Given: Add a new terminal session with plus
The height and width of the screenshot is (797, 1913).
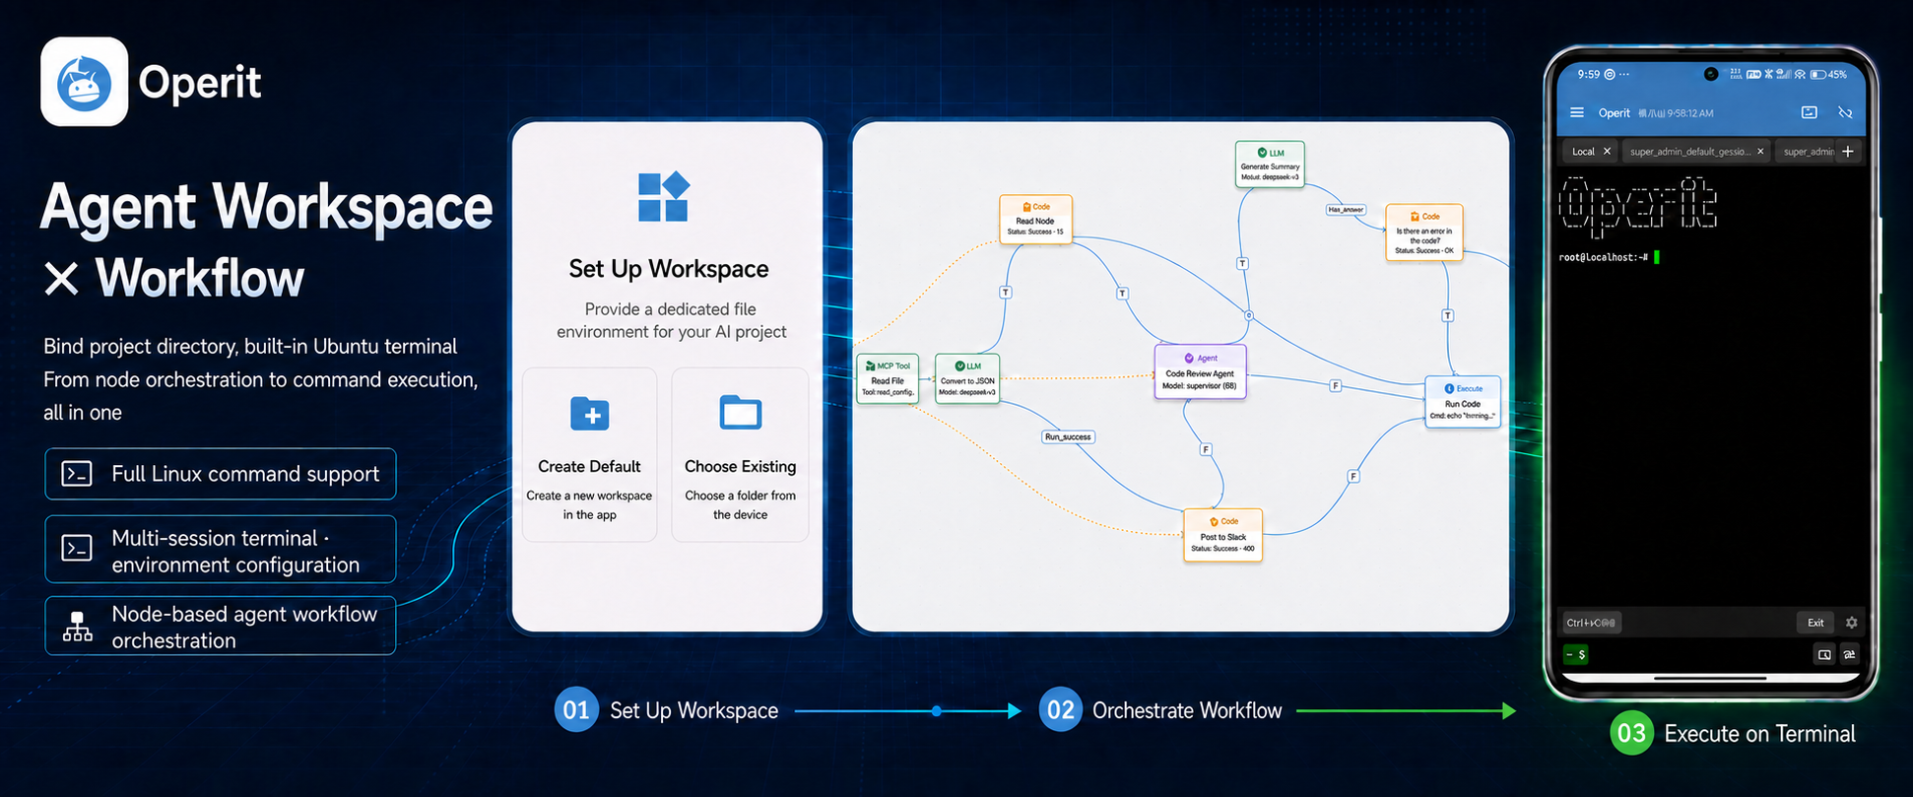Looking at the screenshot, I should tap(1848, 151).
